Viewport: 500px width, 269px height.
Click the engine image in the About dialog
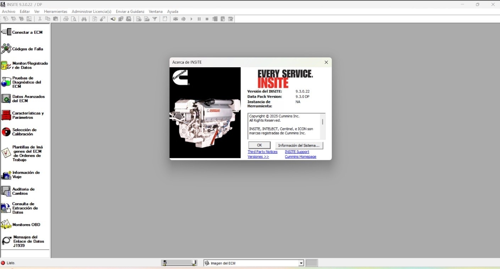[x=205, y=113]
